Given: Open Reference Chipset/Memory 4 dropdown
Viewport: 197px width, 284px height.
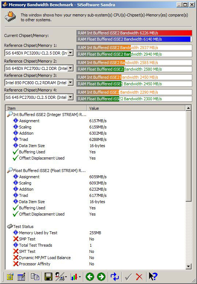Looking at the screenshot, I should [x=71, y=97].
